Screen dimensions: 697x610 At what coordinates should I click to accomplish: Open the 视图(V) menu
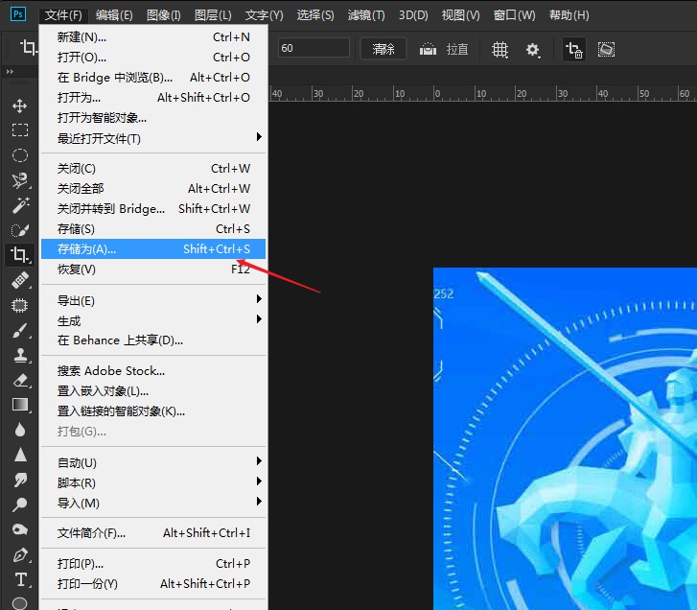tap(460, 15)
